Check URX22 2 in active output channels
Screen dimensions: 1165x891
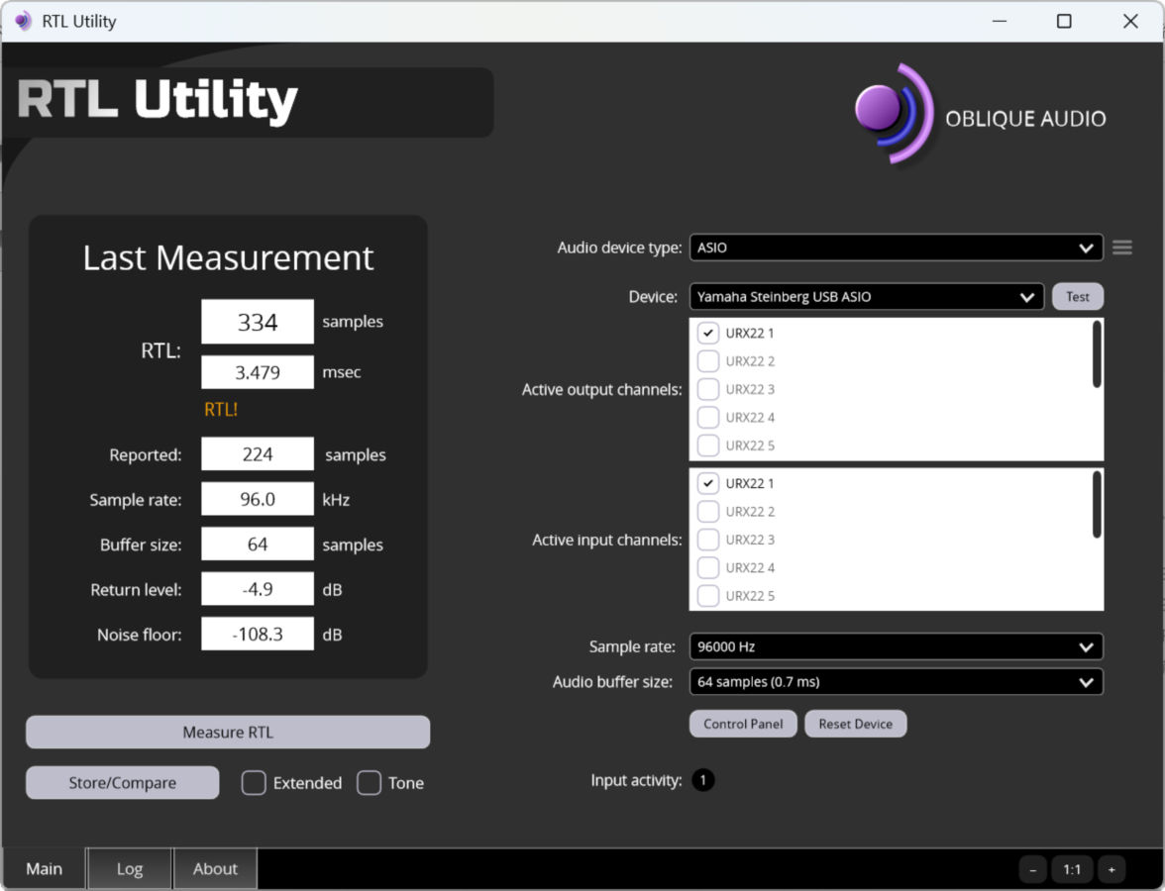[708, 360]
